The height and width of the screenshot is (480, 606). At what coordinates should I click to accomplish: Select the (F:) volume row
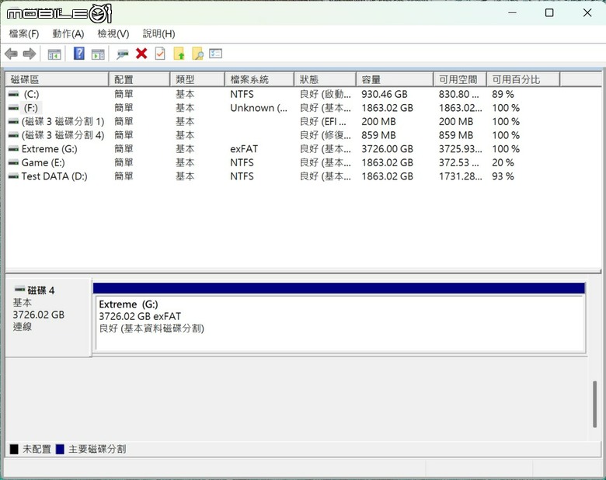click(303, 108)
